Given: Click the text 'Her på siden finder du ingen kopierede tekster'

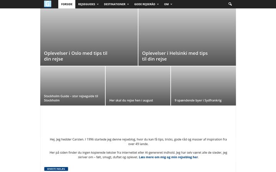Looking at the screenshot, I should point(83,153).
